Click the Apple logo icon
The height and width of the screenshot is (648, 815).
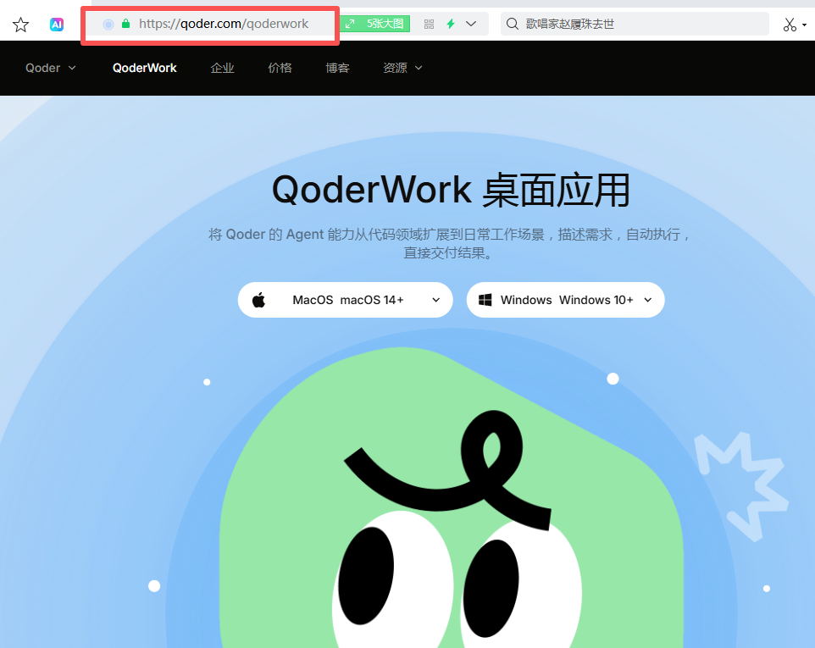tap(259, 300)
